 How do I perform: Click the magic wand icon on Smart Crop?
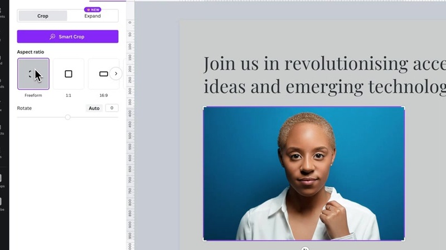point(52,37)
